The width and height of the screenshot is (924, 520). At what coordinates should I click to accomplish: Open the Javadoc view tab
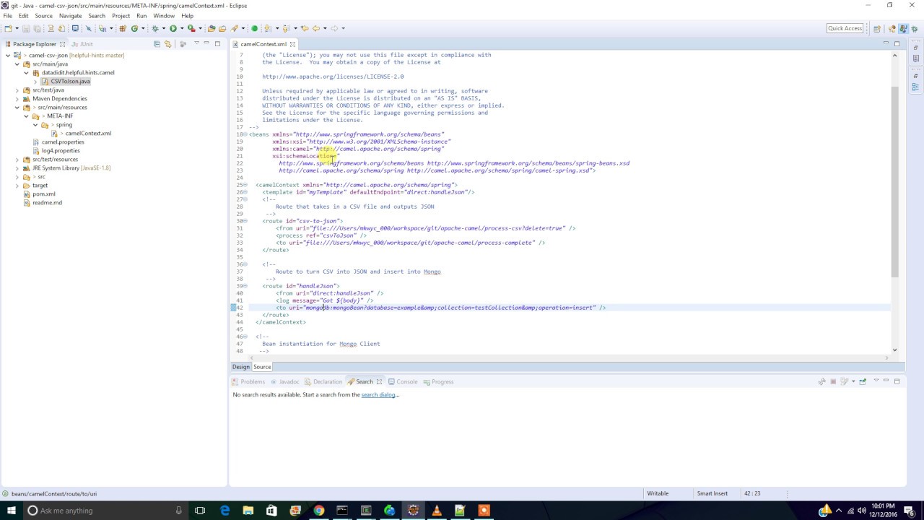[285, 382]
